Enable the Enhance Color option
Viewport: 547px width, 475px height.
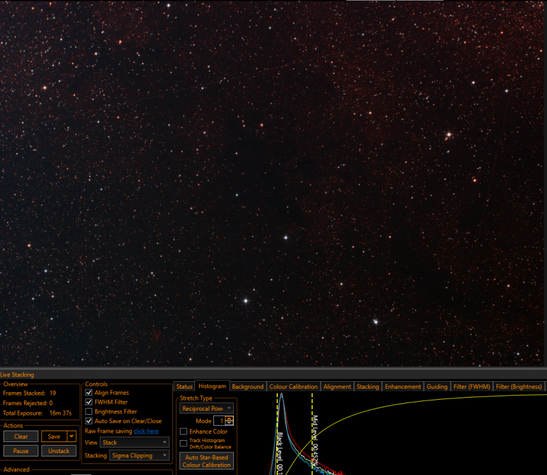(x=183, y=431)
